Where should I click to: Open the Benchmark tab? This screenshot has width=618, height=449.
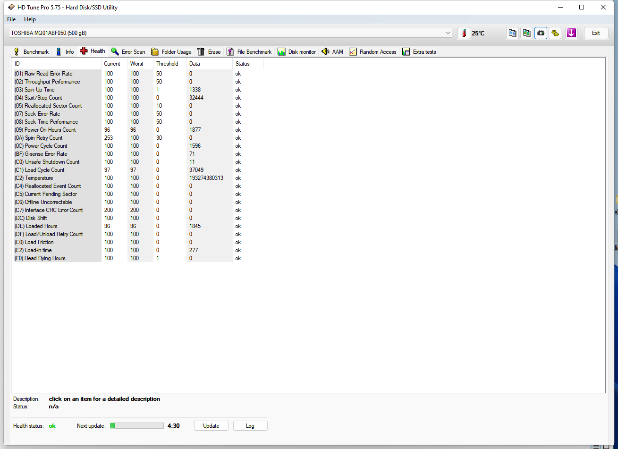tap(31, 52)
